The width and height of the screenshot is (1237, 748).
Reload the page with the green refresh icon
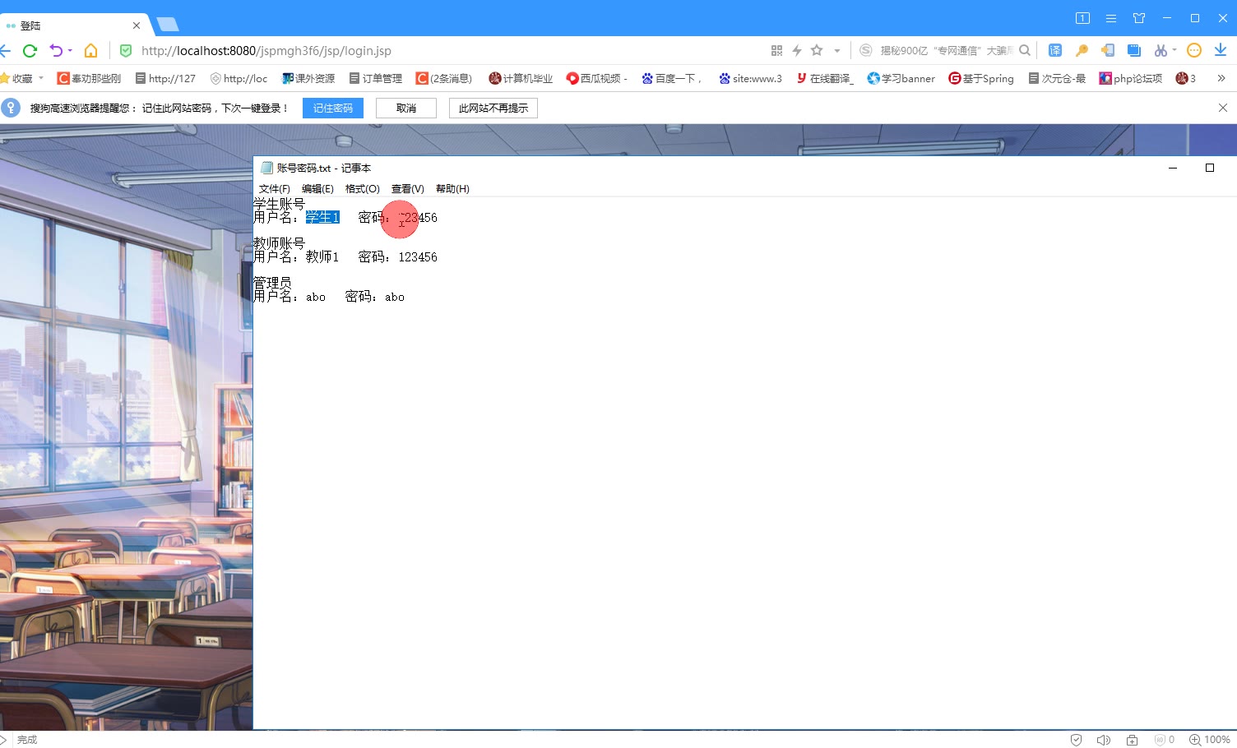tap(30, 51)
